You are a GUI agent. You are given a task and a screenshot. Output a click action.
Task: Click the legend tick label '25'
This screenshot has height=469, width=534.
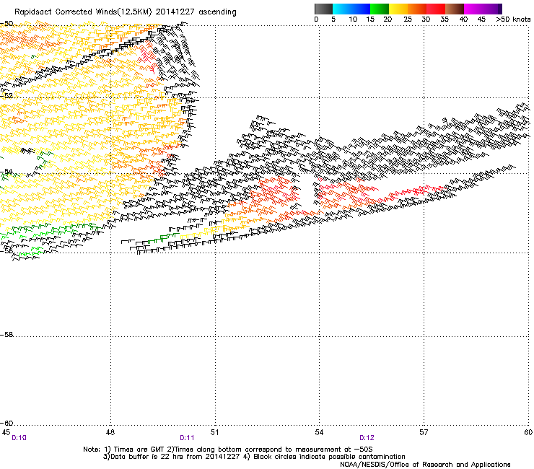(x=408, y=19)
